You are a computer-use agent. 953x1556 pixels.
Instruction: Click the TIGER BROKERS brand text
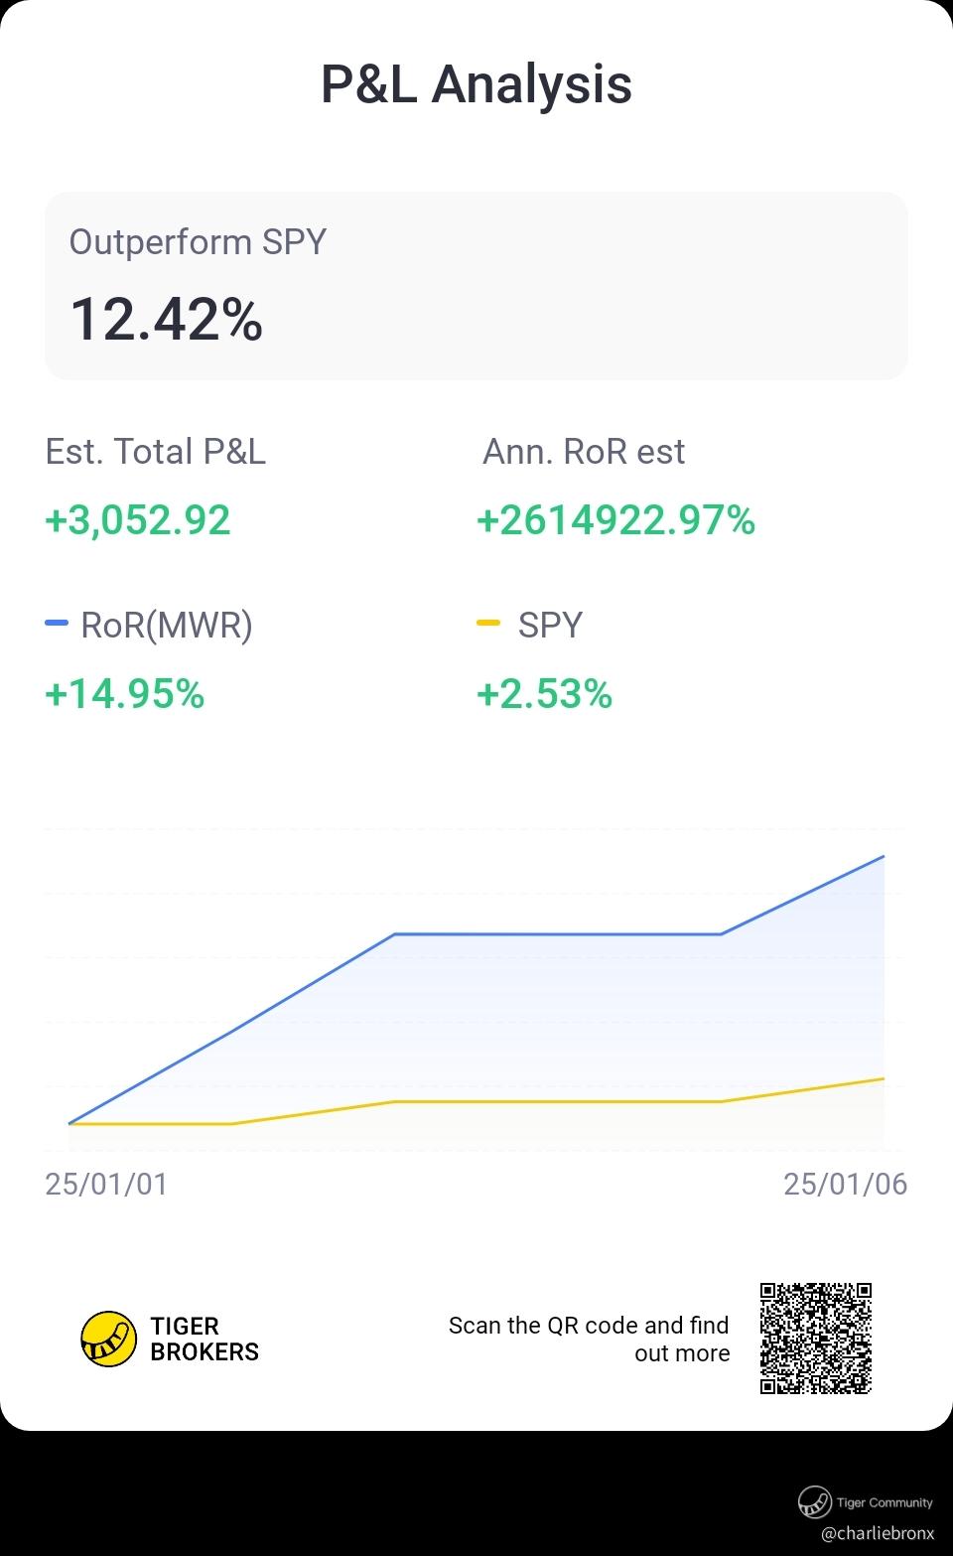(204, 1339)
